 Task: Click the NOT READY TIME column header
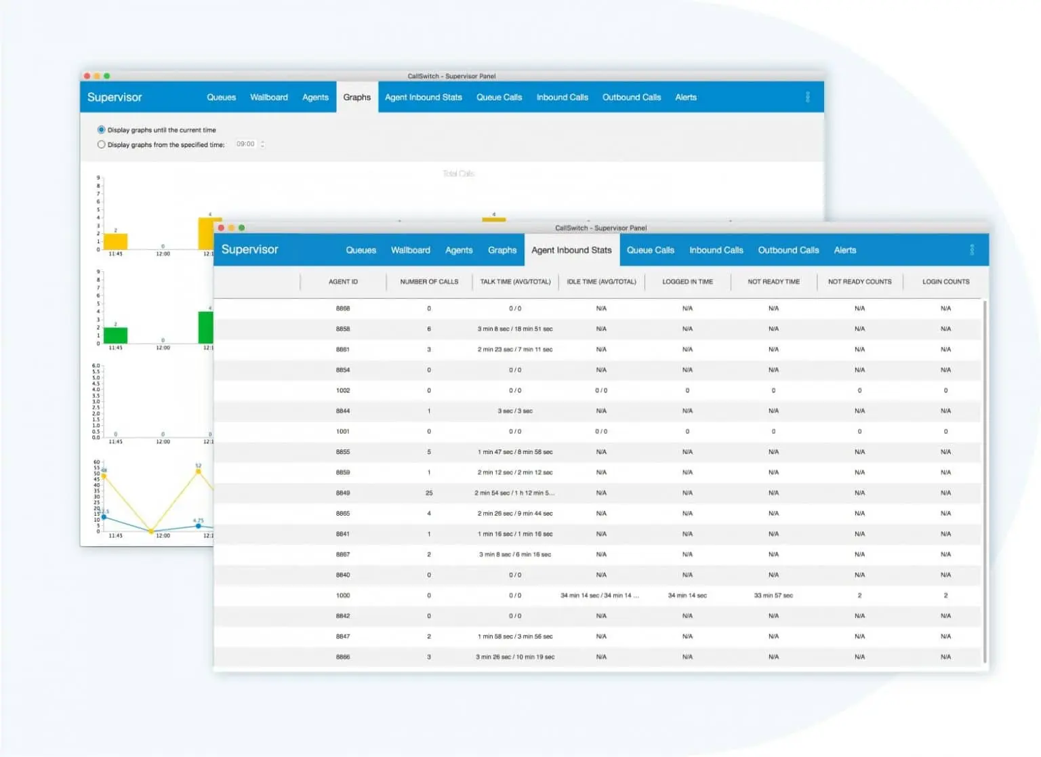773,282
